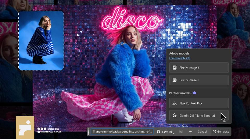Click the prompt text field
This screenshot has height=139, width=250.
[122, 132]
